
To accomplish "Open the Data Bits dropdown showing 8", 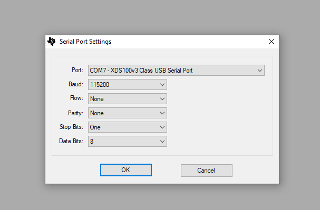I will tap(128, 142).
